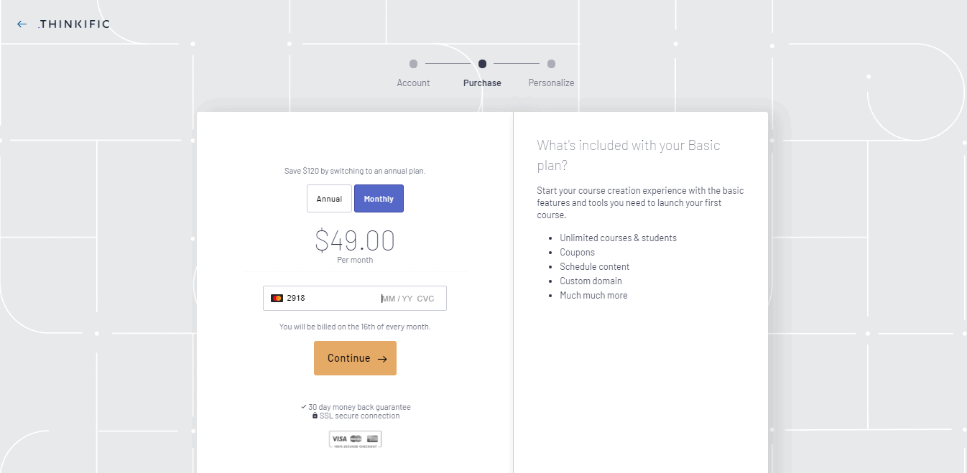Click the MM / YY expiry field

pyautogui.click(x=397, y=299)
